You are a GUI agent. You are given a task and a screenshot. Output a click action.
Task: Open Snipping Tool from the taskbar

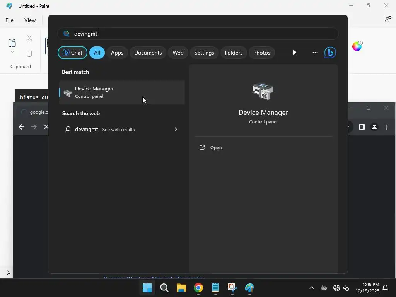(232, 288)
